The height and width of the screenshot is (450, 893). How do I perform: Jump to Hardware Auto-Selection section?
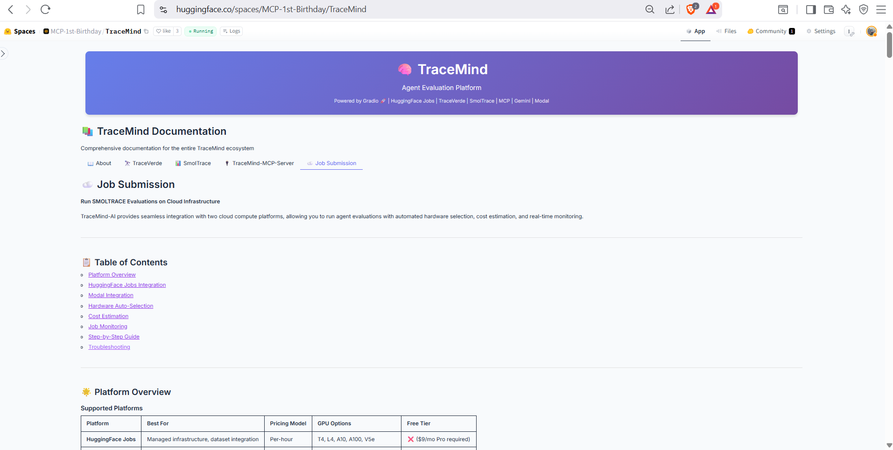click(x=121, y=306)
